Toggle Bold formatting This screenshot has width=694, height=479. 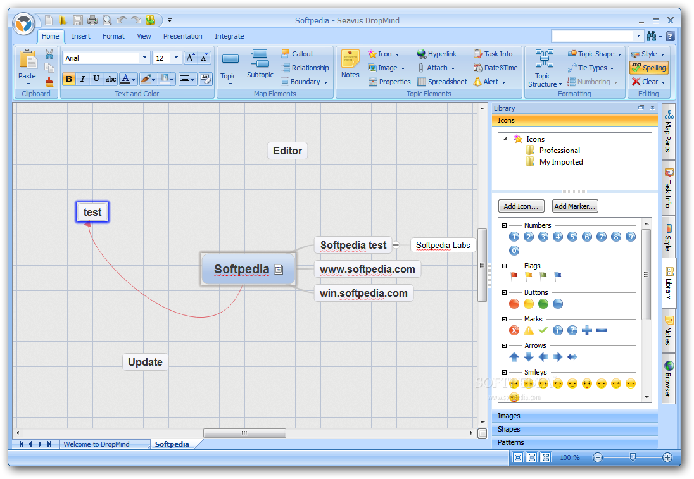coord(68,78)
